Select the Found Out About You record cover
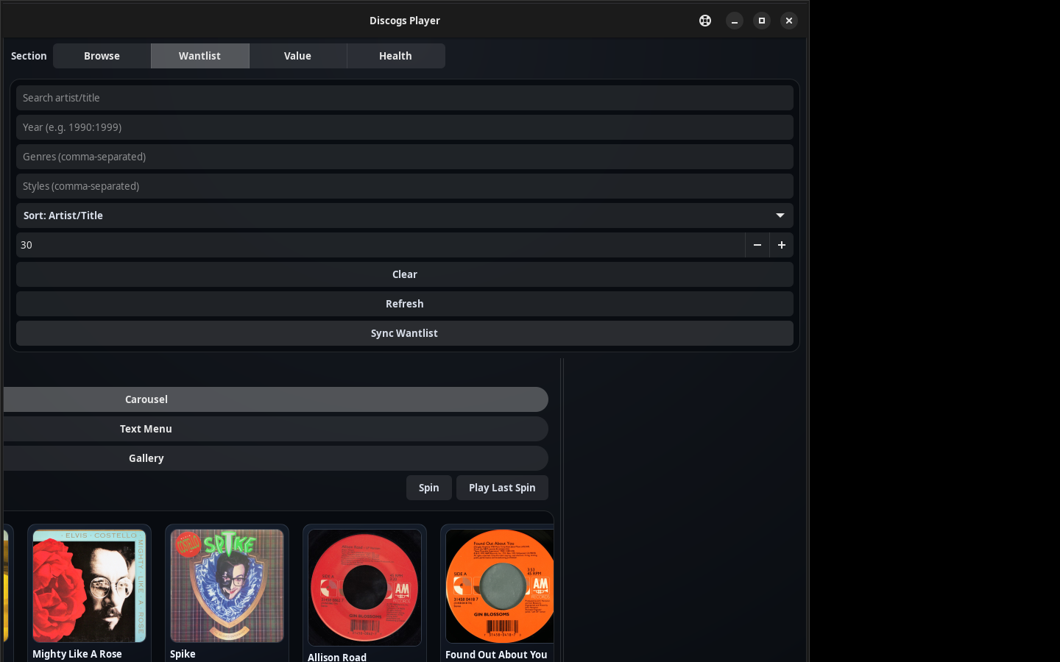The image size is (1060, 662). 500,586
